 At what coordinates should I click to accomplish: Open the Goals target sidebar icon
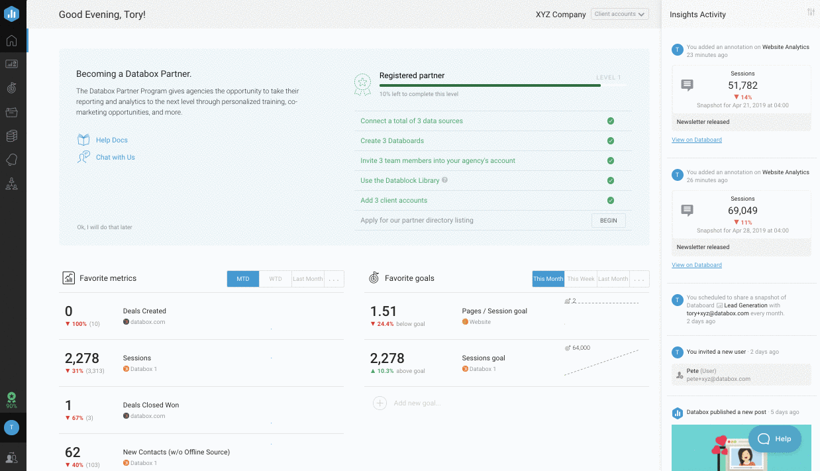pyautogui.click(x=11, y=88)
